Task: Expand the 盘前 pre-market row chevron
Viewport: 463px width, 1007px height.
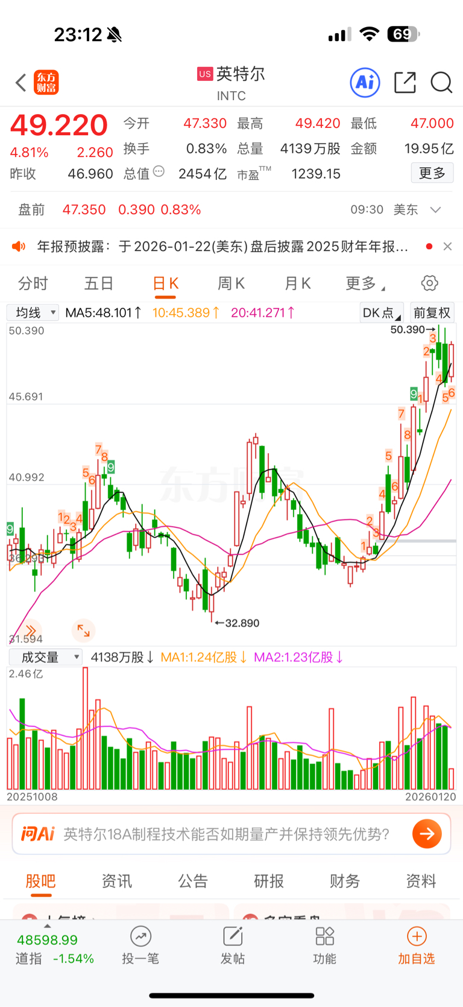Action: [435, 209]
